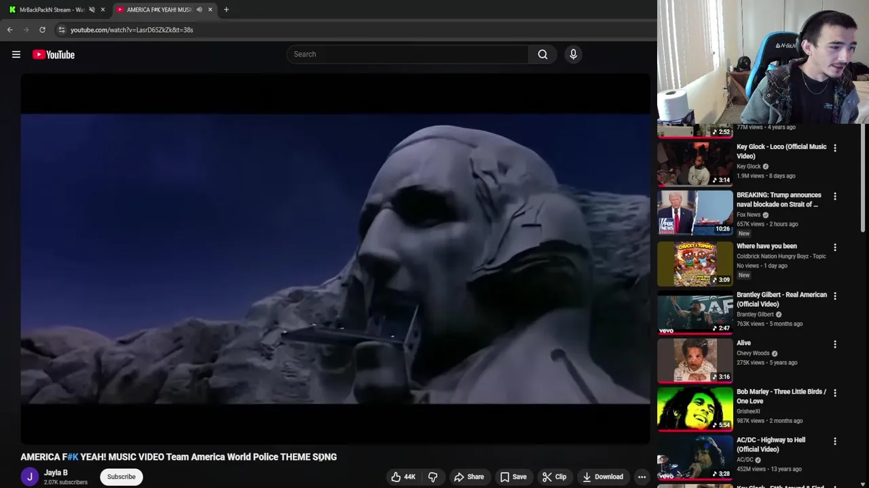Click Coldbrick Nation Hungry Boyz - Topic text

click(781, 256)
